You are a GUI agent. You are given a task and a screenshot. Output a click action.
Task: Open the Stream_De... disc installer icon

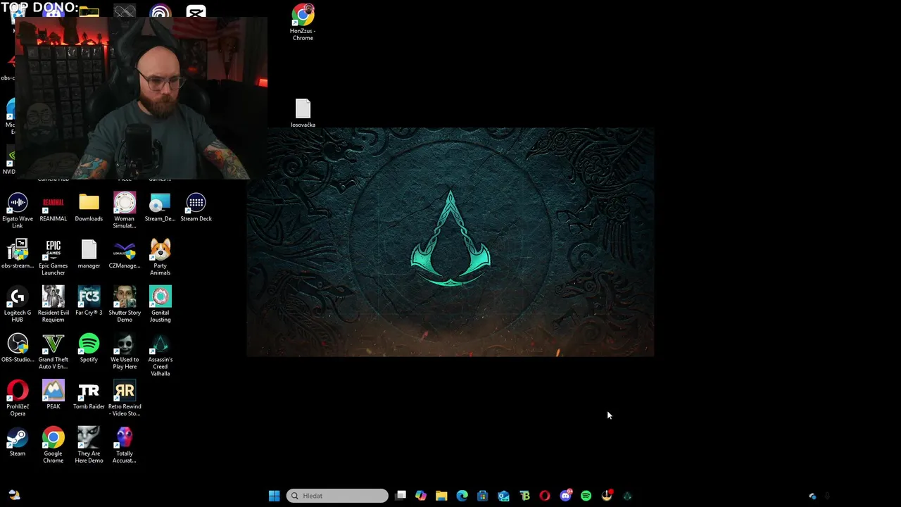(160, 208)
